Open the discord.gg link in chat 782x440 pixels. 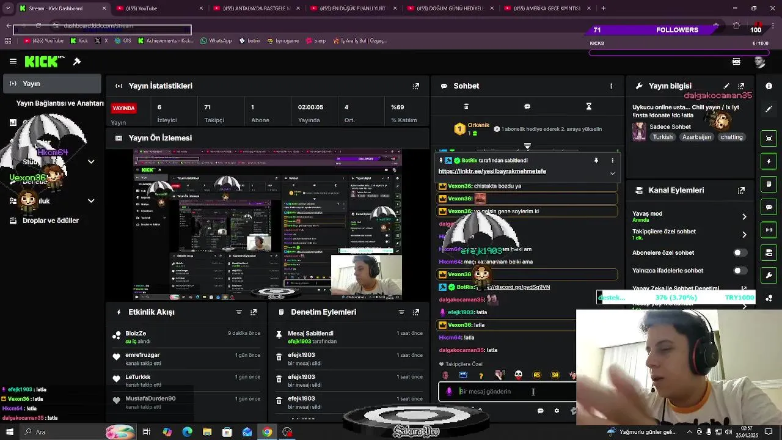point(517,287)
